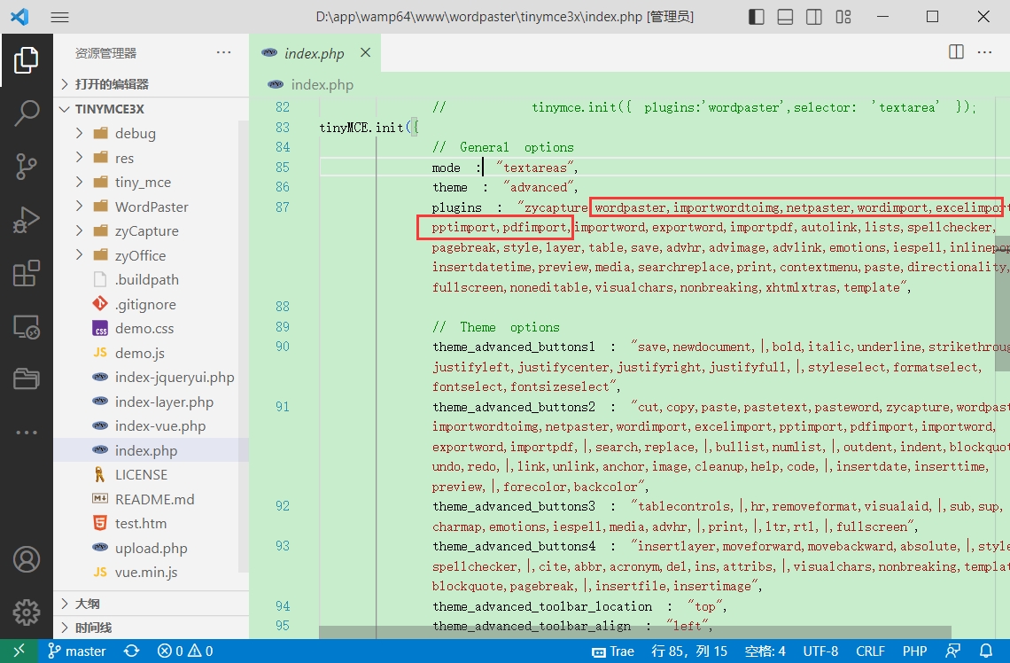
Task: Open Remote Explorer in activity bar
Action: (27, 327)
